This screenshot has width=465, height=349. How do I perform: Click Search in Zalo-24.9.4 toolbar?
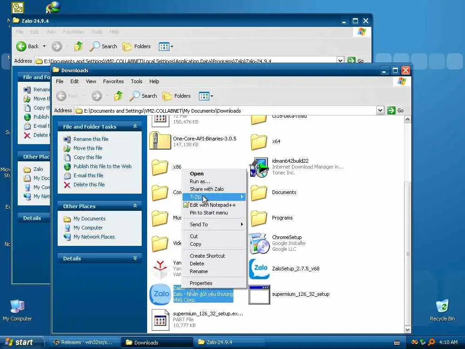(104, 46)
